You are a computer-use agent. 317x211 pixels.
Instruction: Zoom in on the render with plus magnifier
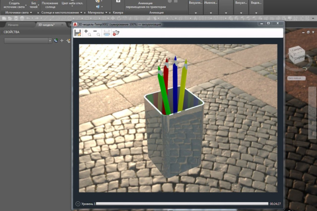(x=87, y=33)
